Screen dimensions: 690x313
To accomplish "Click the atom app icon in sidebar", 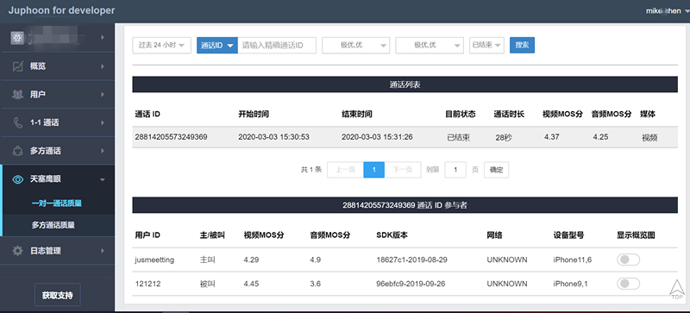I will coord(17,38).
